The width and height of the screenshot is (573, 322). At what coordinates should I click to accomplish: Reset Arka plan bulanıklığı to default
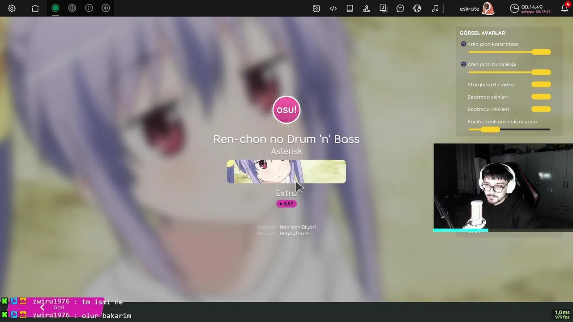(x=463, y=64)
